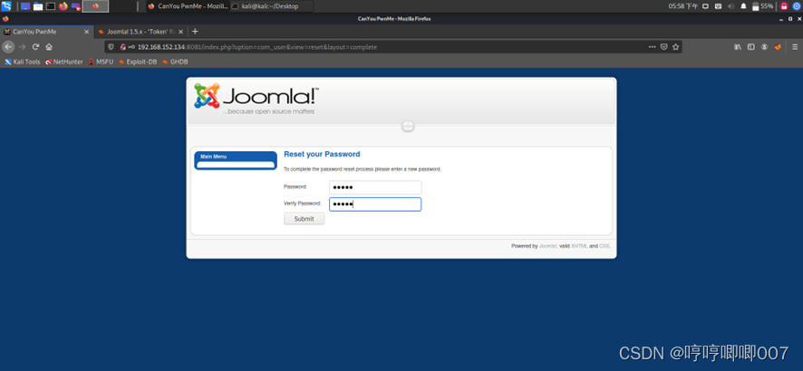Close the CanYou PwnMe tab
The image size is (803, 371).
[x=86, y=31]
